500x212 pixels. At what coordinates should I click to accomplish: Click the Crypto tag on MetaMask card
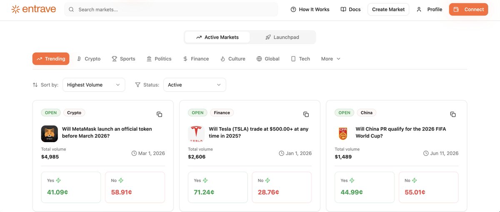74,113
